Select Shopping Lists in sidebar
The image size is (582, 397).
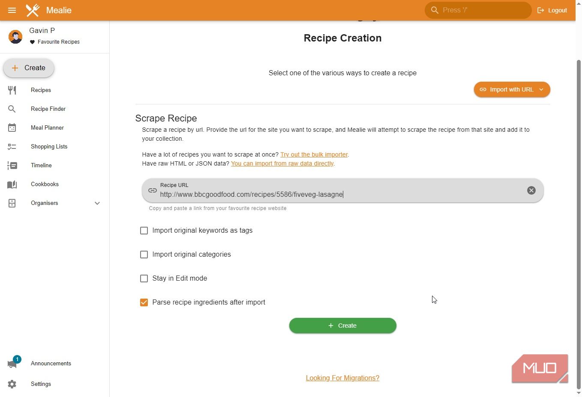pos(49,146)
